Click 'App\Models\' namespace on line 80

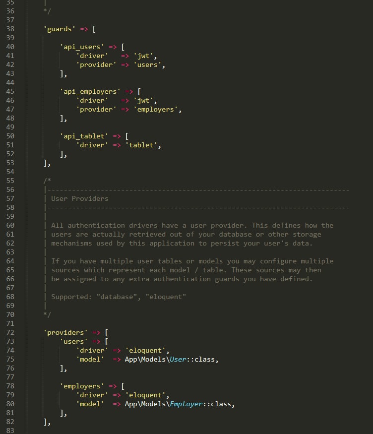[x=147, y=404]
